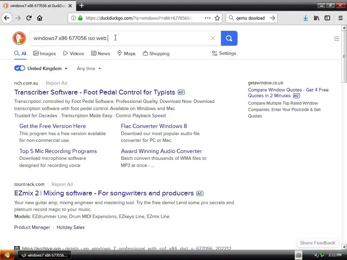The image size is (347, 260).
Task: Close the DuckDuckGo tab
Action: click(x=70, y=6)
